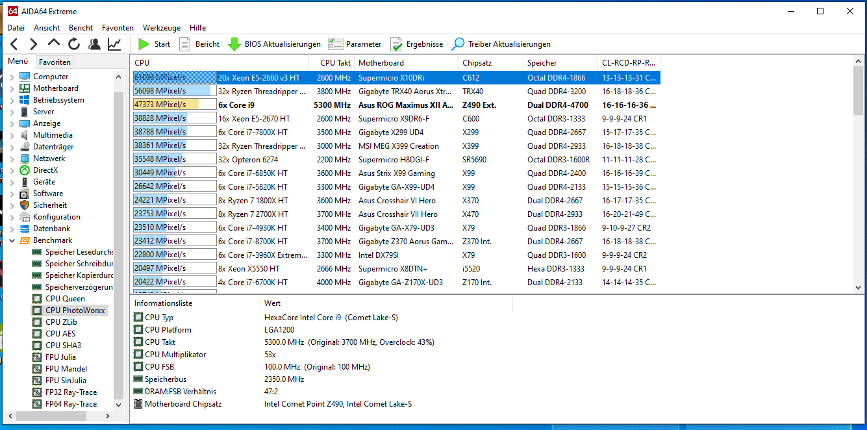Open the Favoriten menu
The width and height of the screenshot is (867, 430).
click(118, 28)
